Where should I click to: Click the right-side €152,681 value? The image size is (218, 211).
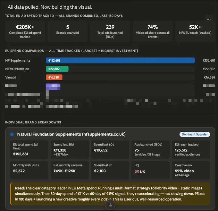point(209,60)
